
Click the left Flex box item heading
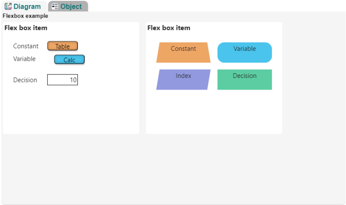point(26,28)
